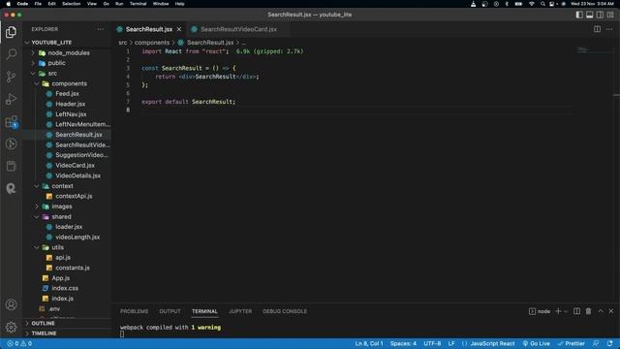Image resolution: width=620 pixels, height=349 pixels.
Task: Open the customize layout icon
Action: click(610, 15)
